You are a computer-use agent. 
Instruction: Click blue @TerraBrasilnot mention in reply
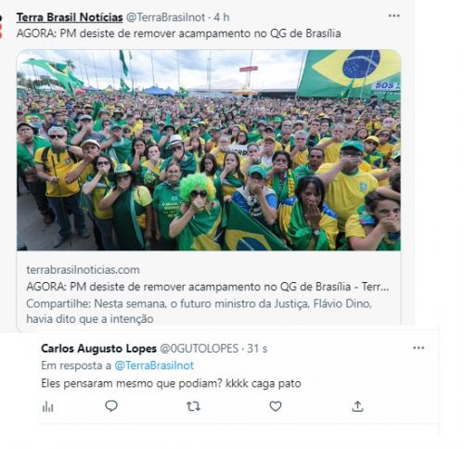tap(154, 366)
